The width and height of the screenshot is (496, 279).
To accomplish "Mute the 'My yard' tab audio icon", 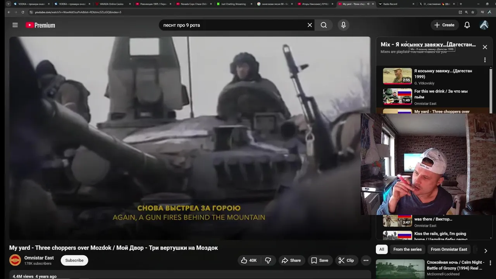I will 368,4.
